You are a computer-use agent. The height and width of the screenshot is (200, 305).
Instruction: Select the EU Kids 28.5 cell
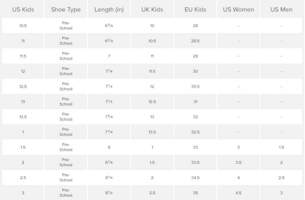(x=195, y=41)
